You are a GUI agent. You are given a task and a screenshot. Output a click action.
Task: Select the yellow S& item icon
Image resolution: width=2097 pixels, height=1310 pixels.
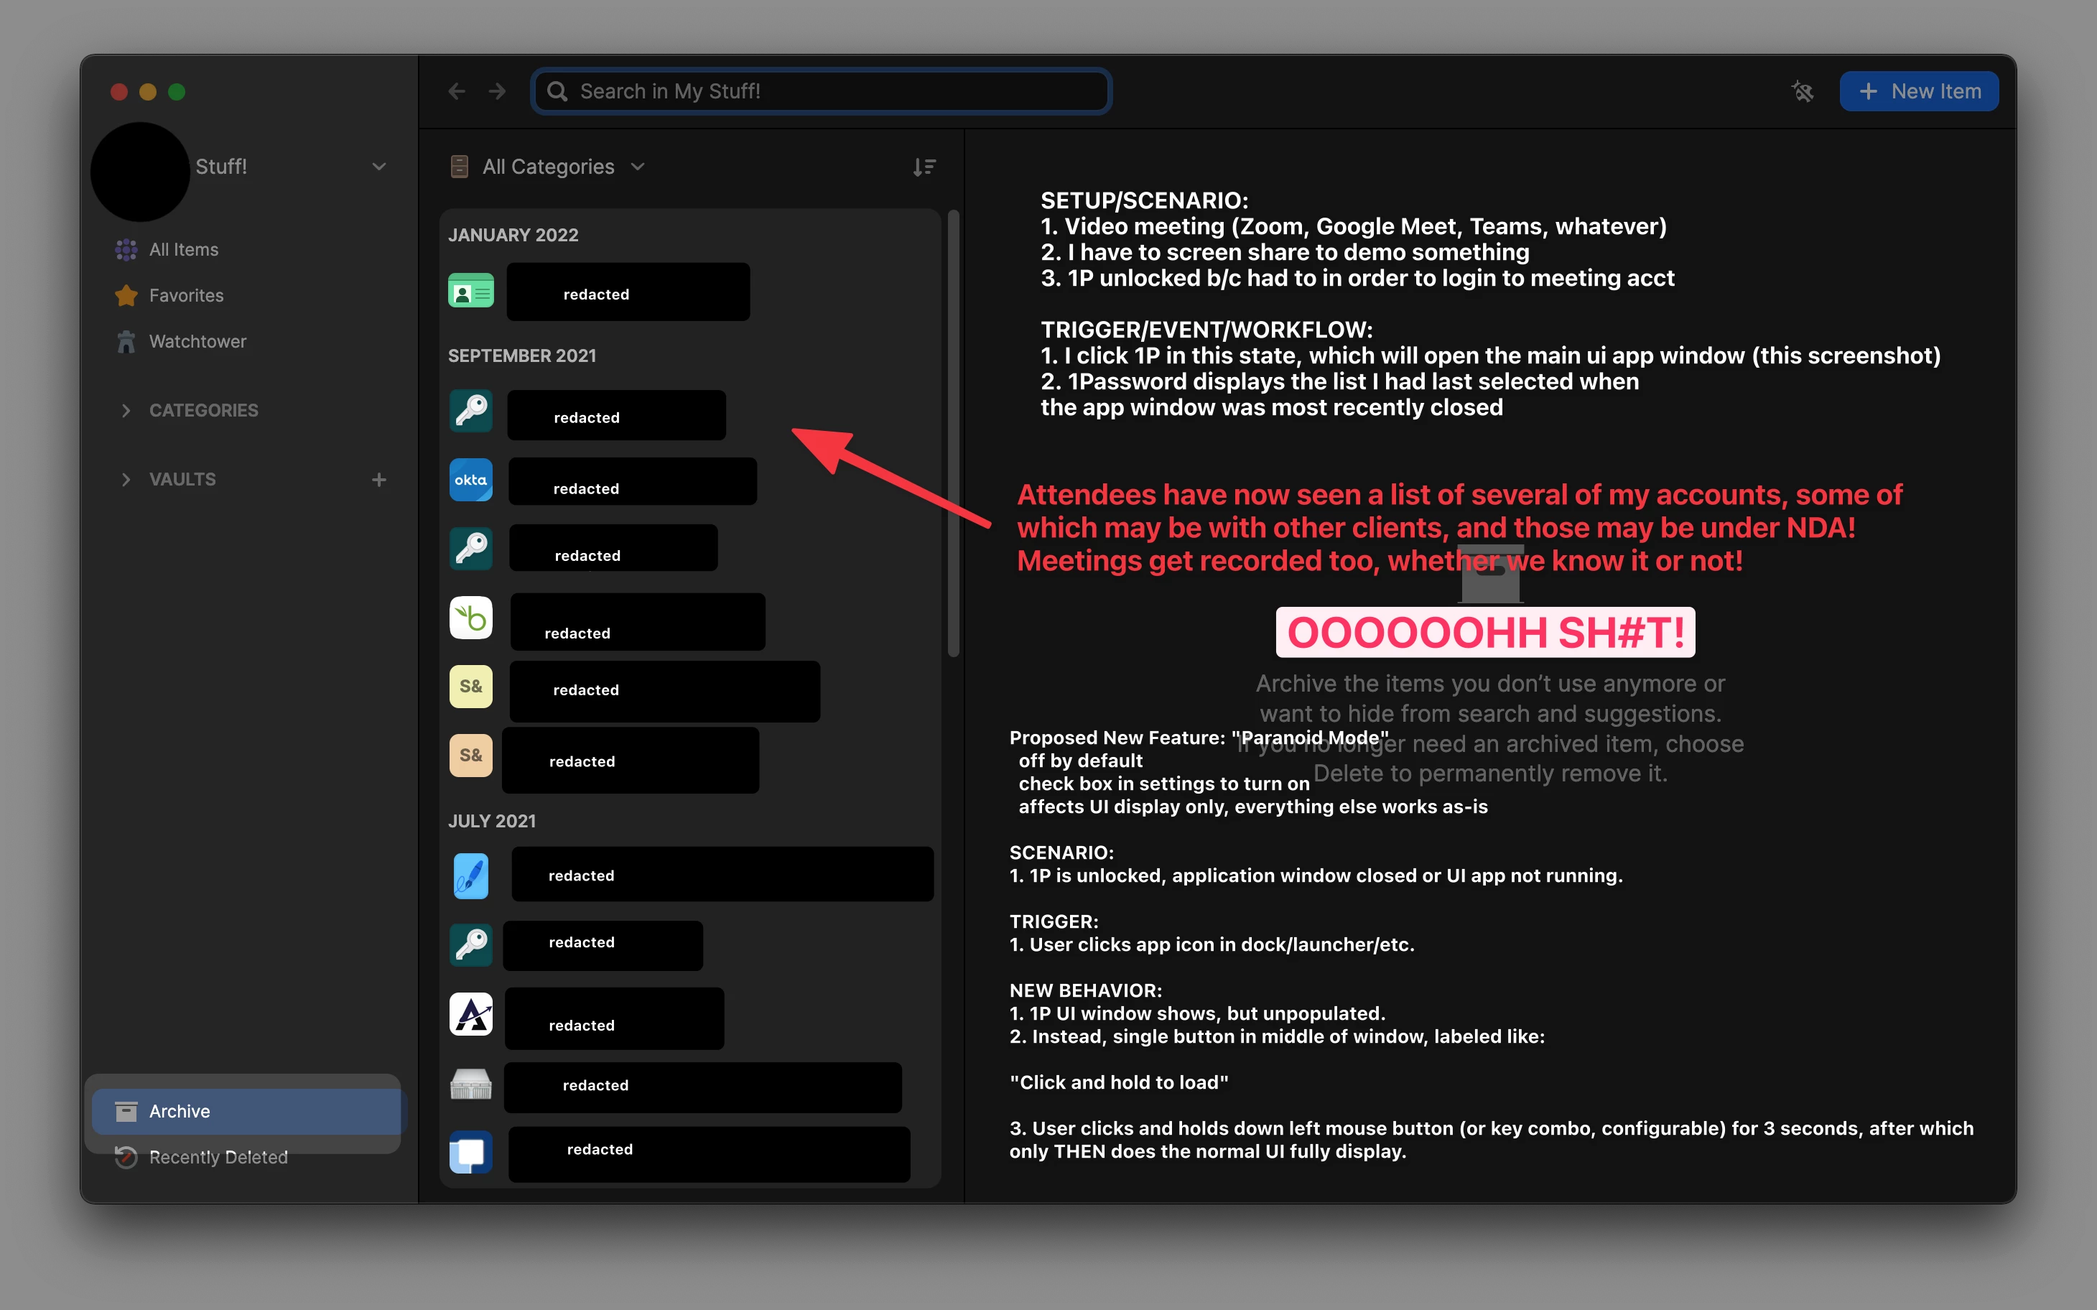click(471, 686)
